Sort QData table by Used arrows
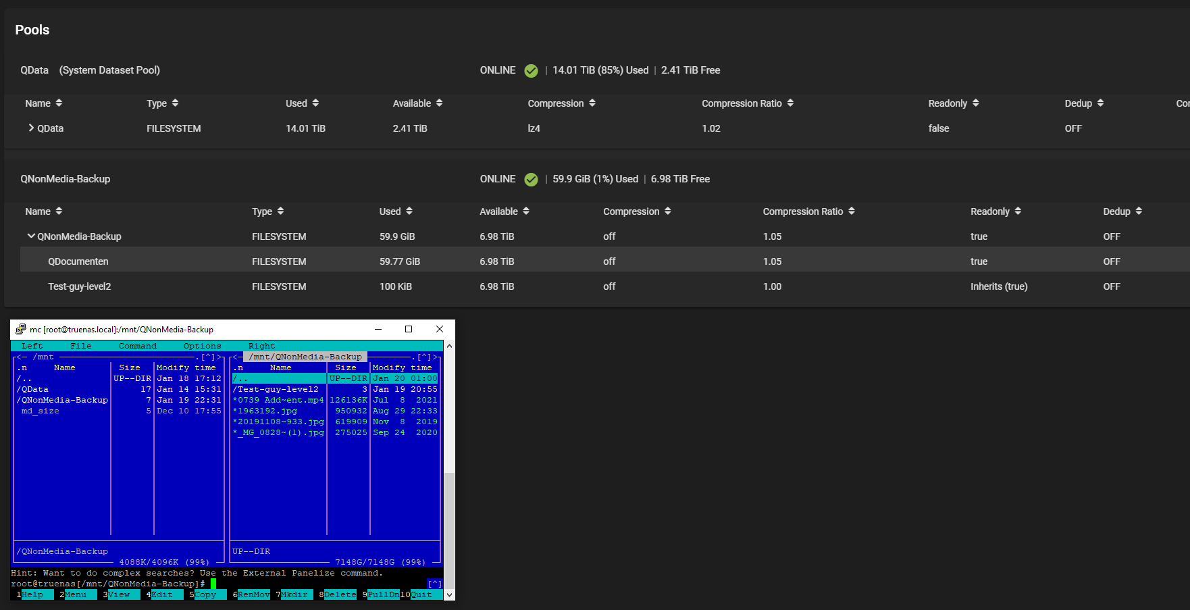 coord(315,103)
